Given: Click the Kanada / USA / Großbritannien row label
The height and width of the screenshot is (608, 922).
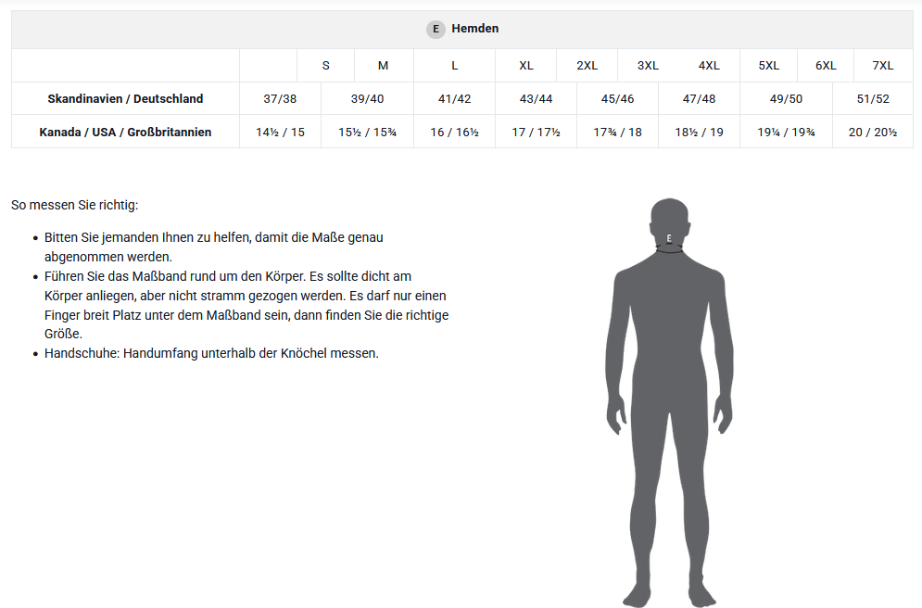Looking at the screenshot, I should [125, 133].
